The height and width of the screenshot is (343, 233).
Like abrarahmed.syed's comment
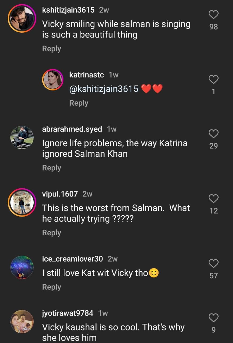click(x=213, y=133)
